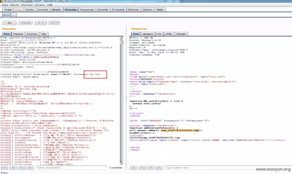Show Response Hex view
This screenshot has width=292, height=174.
pos(159,34)
